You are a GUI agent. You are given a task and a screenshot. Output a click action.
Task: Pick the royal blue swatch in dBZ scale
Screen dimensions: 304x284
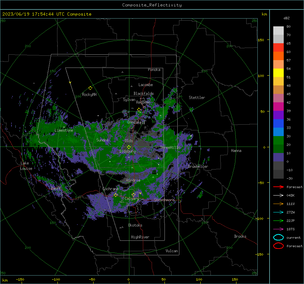tap(278, 124)
